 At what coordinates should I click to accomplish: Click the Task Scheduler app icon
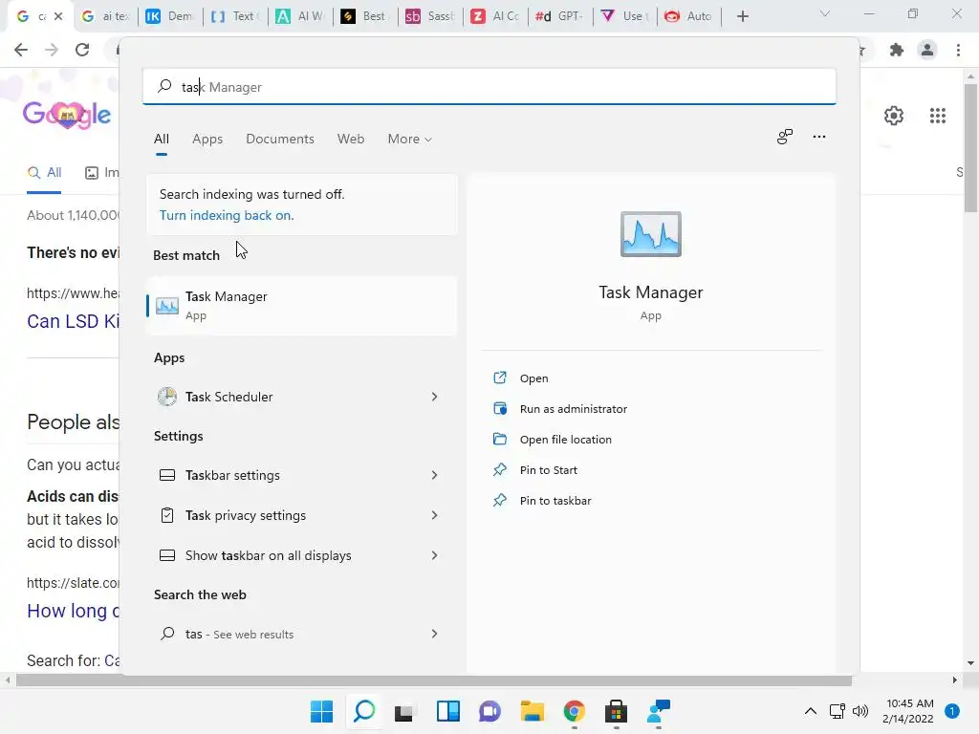166,397
